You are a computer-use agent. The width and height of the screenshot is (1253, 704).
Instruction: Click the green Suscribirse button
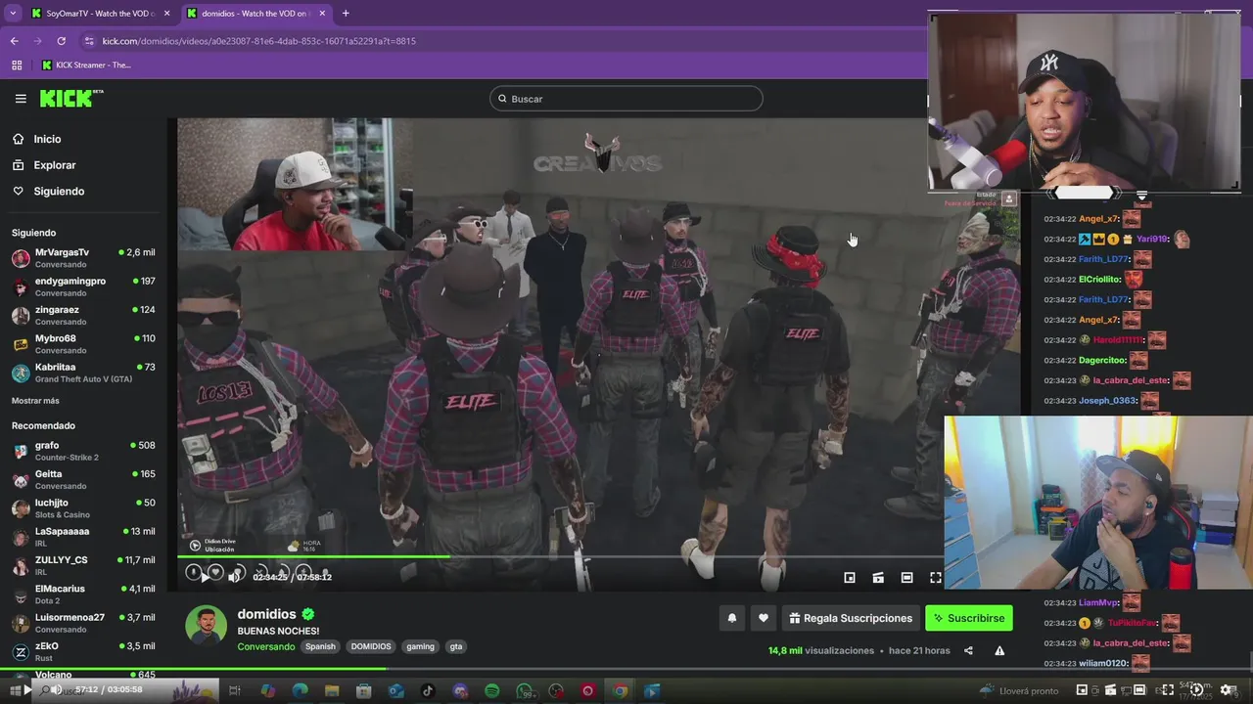tap(969, 618)
